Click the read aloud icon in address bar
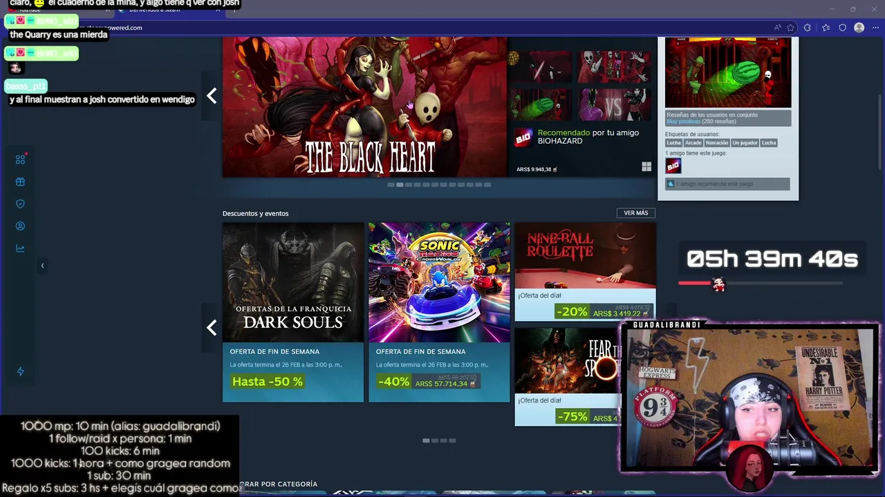The image size is (885, 497). tap(777, 28)
